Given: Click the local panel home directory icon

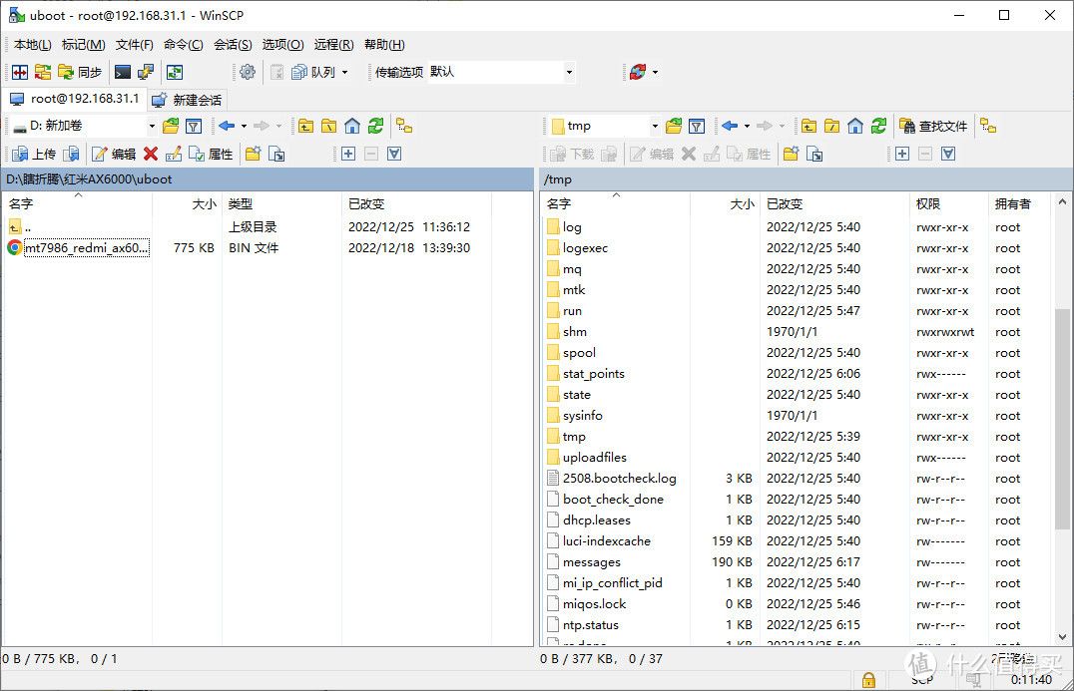Looking at the screenshot, I should (352, 126).
